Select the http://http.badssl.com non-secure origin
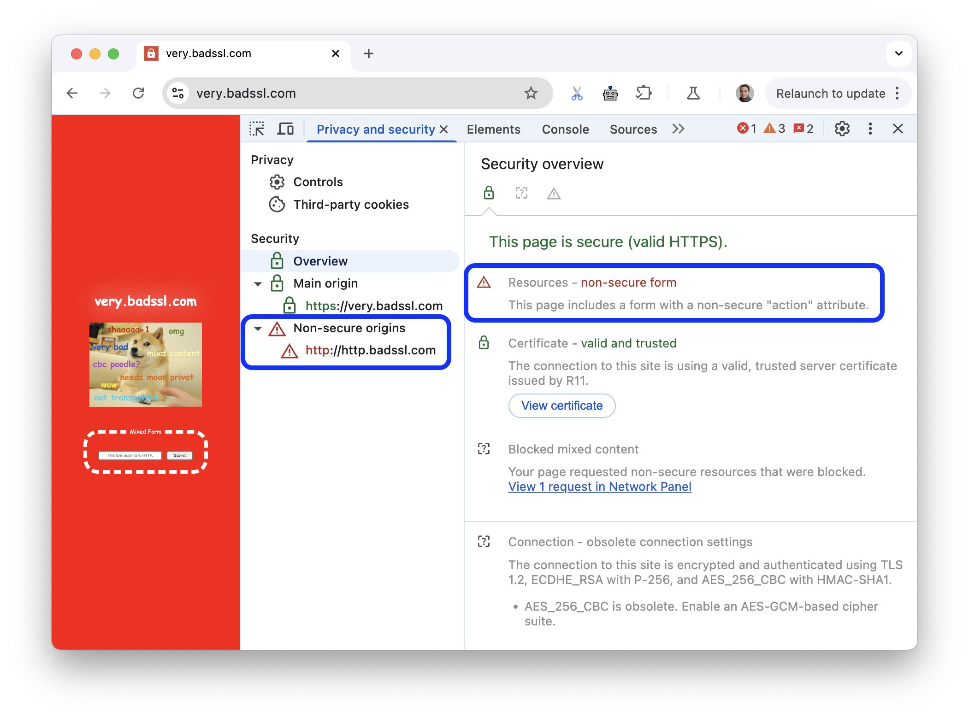This screenshot has width=969, height=718. point(370,349)
